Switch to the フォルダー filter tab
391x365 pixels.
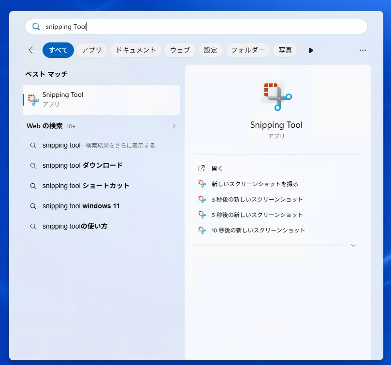248,50
